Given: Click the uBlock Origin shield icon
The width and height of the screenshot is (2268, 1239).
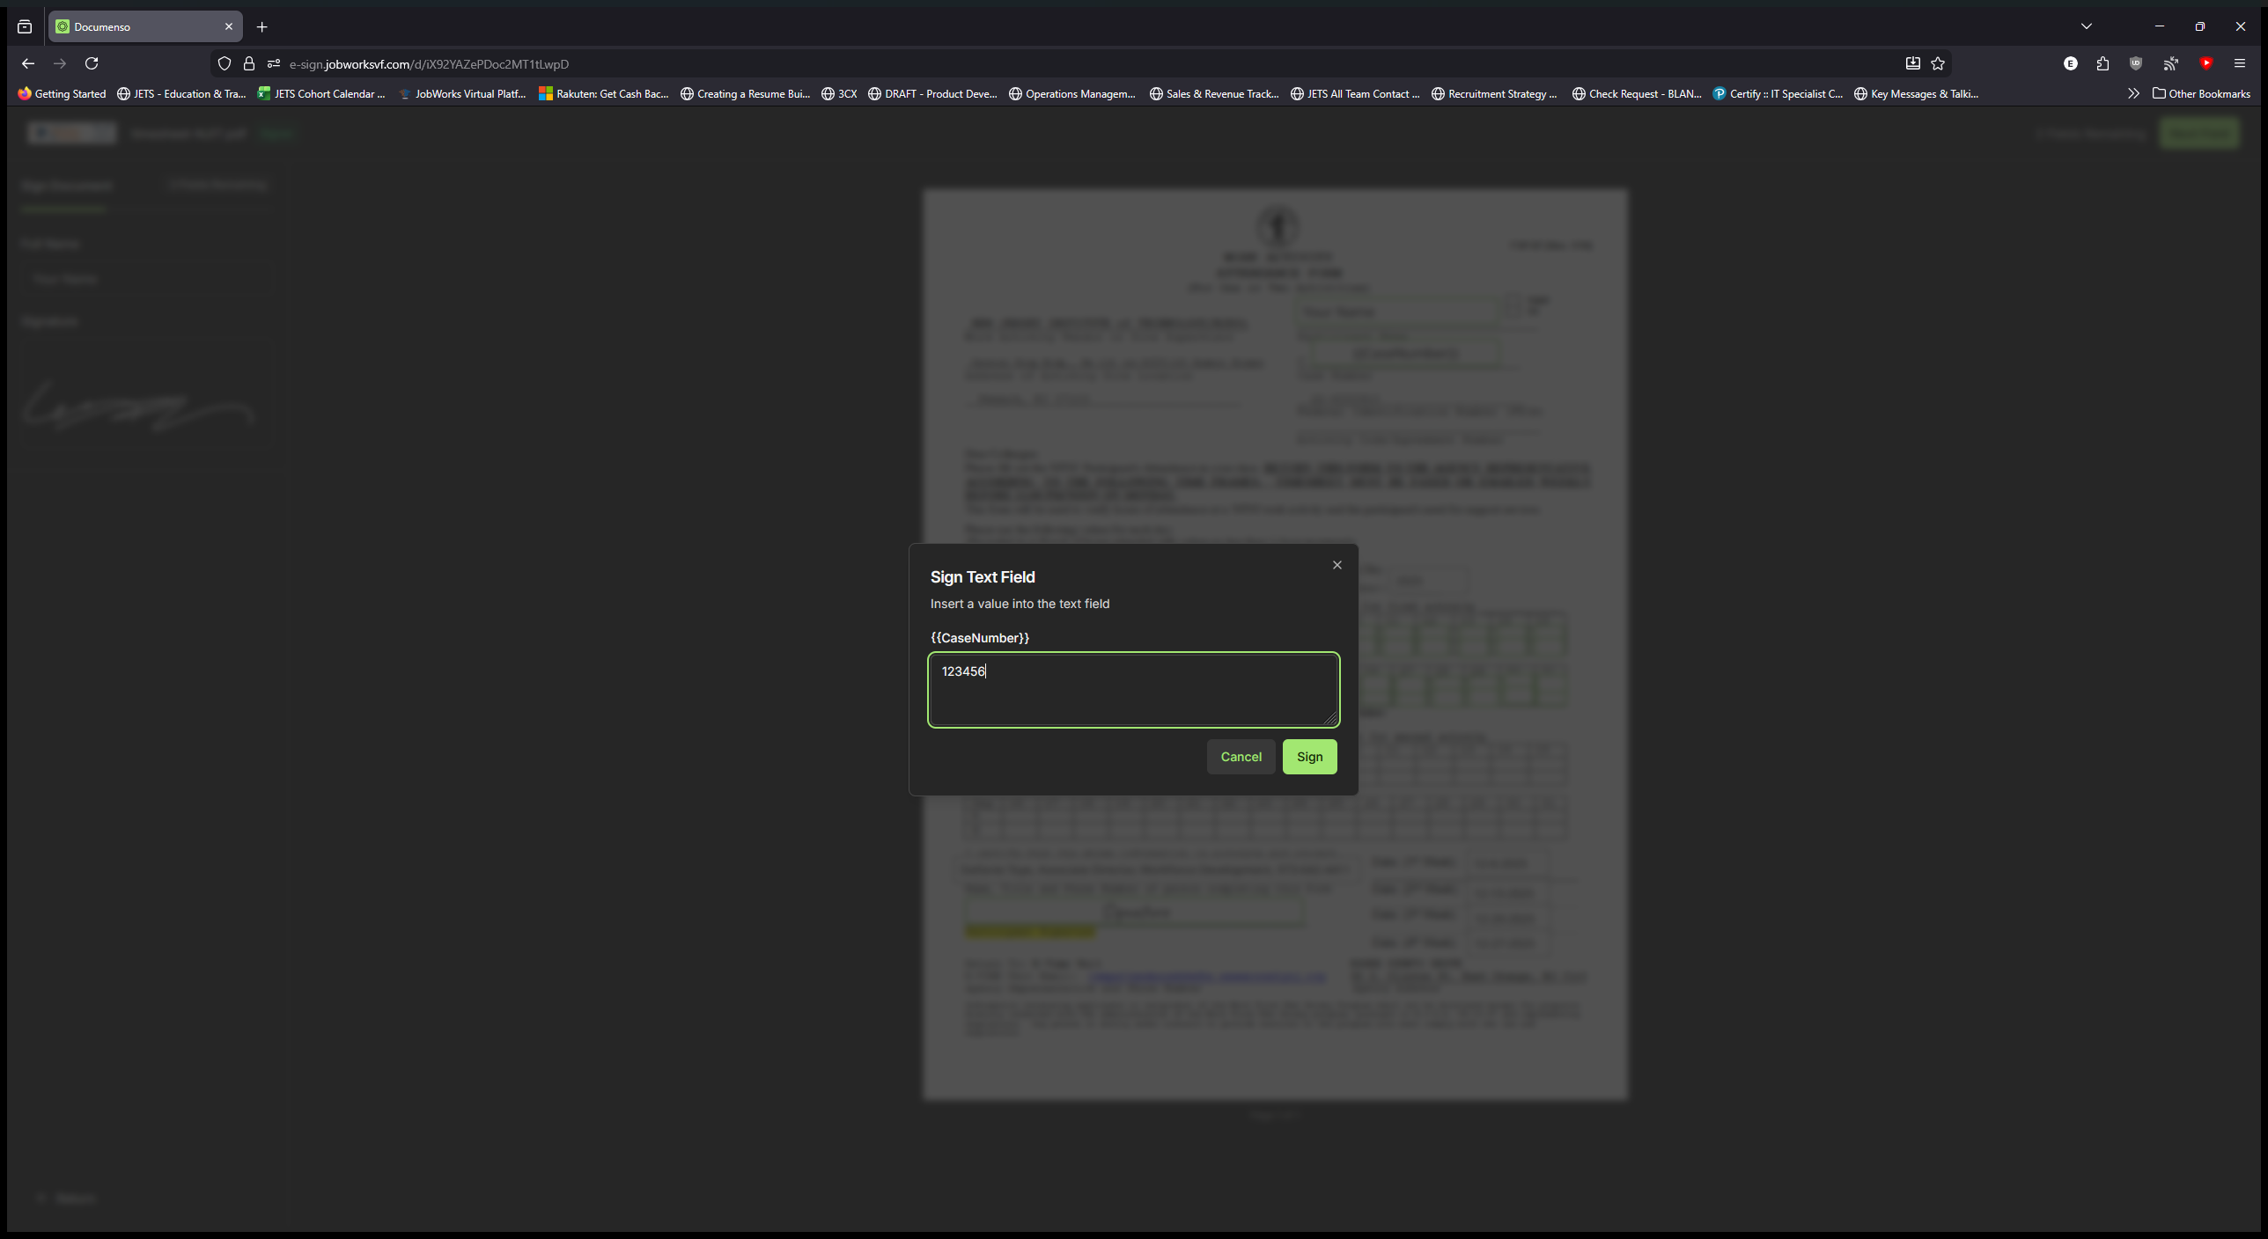Looking at the screenshot, I should 2134,63.
